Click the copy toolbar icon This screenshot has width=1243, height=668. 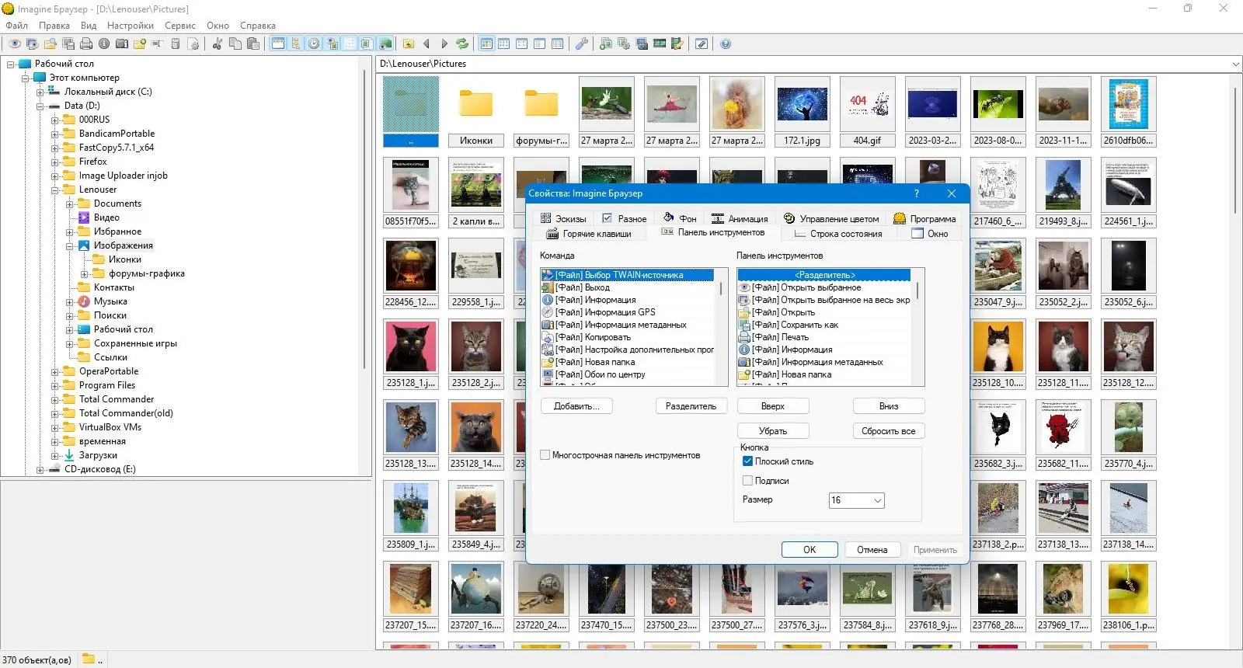point(235,44)
